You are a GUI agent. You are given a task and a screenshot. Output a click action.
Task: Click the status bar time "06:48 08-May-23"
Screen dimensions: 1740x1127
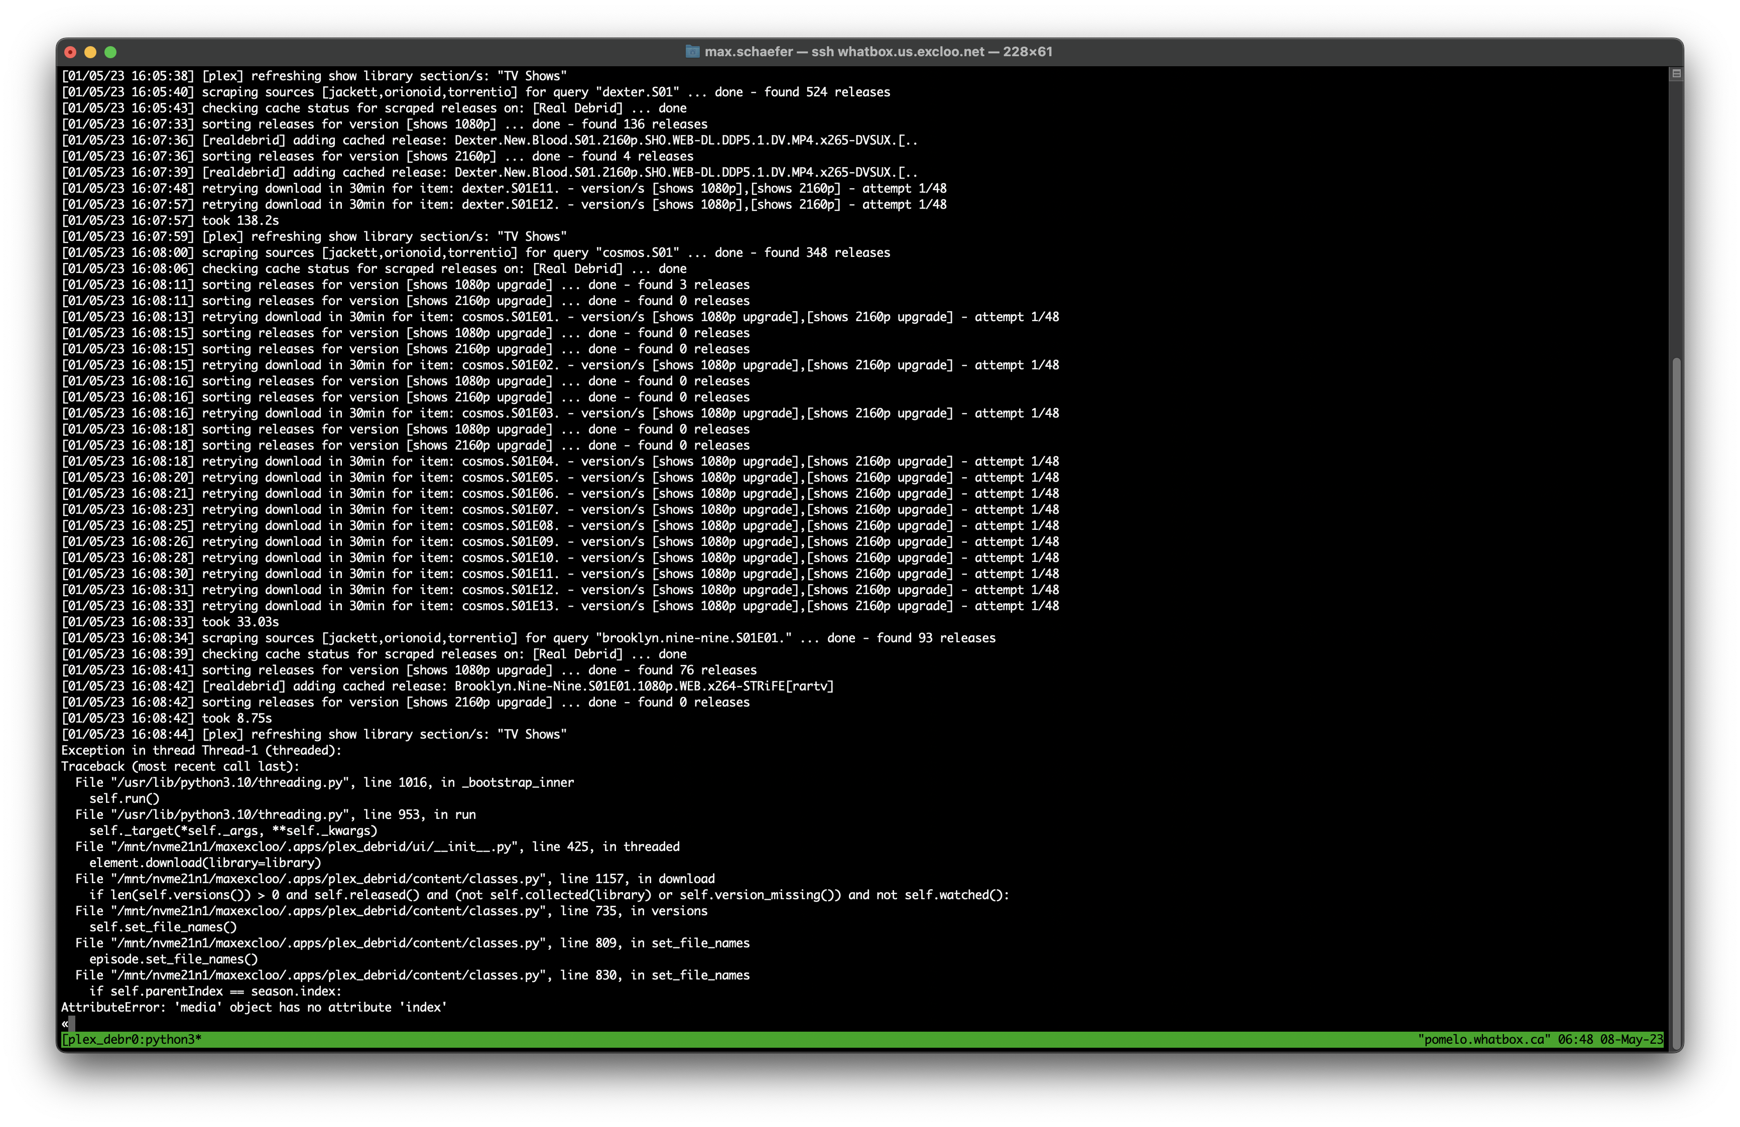click(1610, 1039)
